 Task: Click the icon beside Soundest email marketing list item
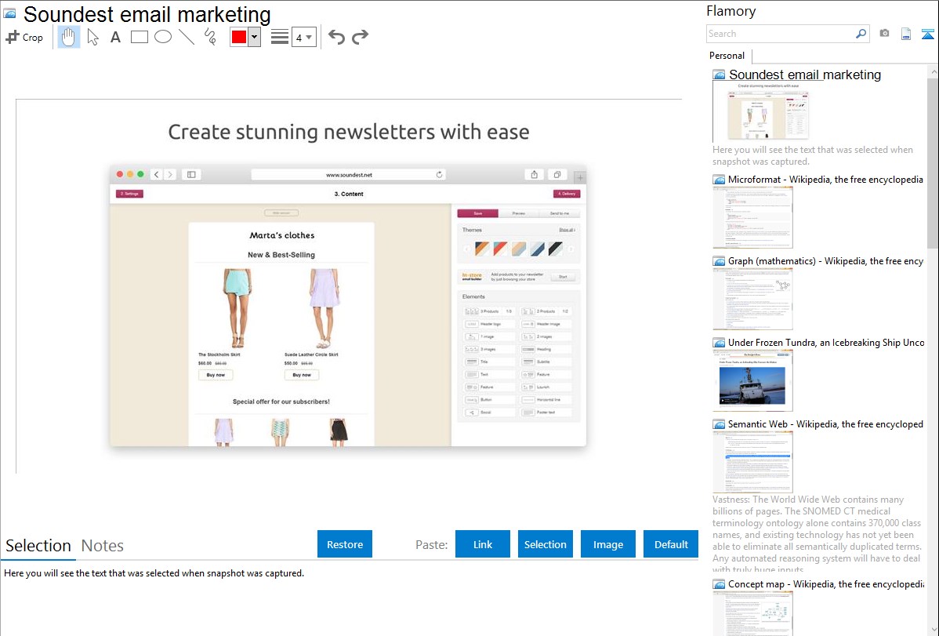coord(719,75)
